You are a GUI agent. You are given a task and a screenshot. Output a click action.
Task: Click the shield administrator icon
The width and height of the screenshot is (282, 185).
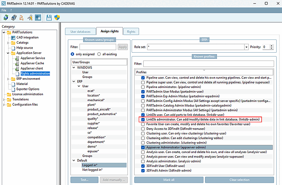(x=57, y=18)
